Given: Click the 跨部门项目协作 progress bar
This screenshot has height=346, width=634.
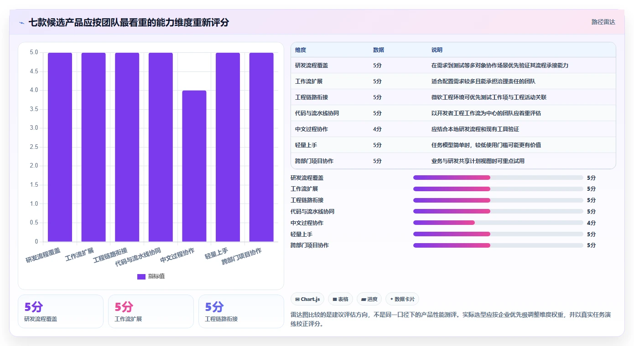Looking at the screenshot, I should [498, 245].
